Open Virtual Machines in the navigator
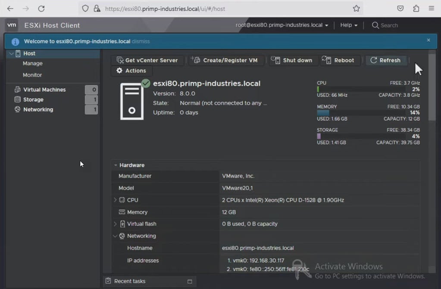 (44, 90)
